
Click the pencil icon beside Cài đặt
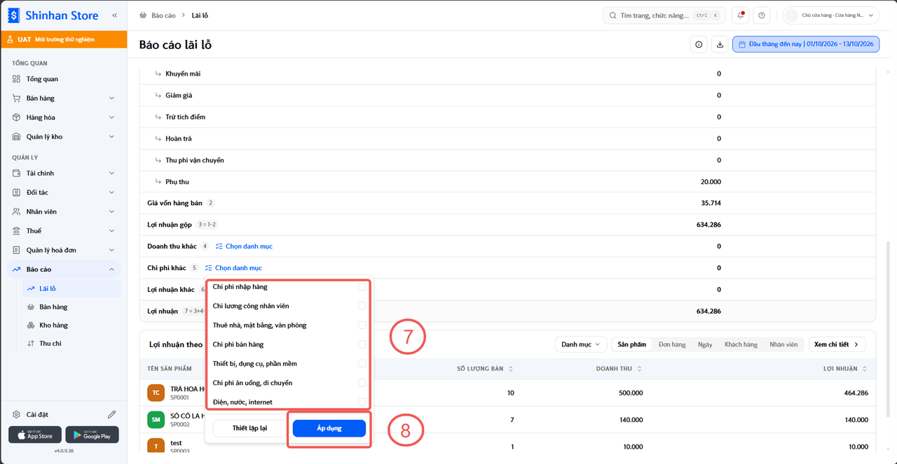[x=111, y=414]
